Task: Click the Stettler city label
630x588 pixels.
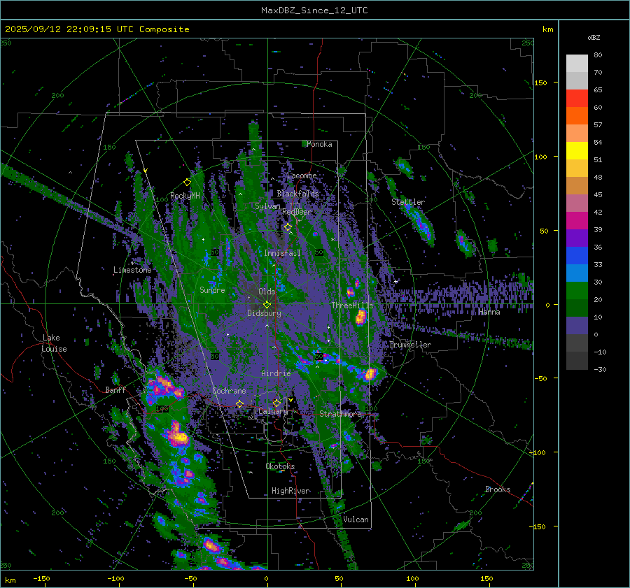Action: 408,202
